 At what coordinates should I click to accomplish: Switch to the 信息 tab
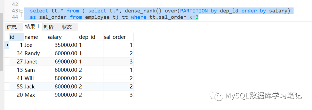click(x=12, y=27)
